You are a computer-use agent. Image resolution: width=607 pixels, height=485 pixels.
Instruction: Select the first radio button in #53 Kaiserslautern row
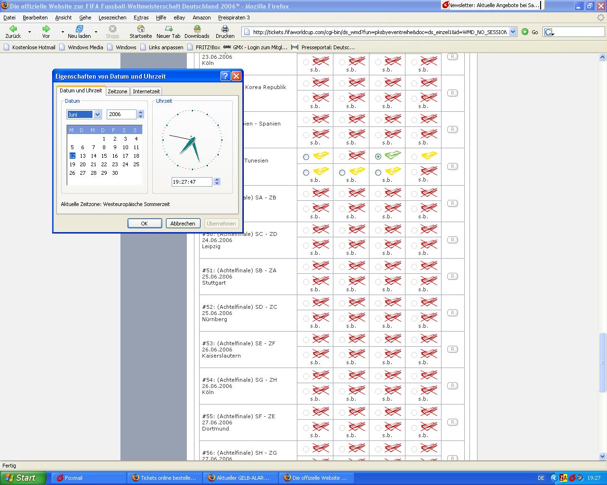click(306, 340)
